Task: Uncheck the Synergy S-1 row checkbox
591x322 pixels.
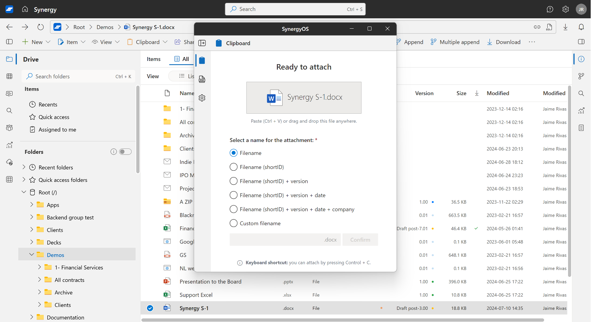Action: click(150, 308)
